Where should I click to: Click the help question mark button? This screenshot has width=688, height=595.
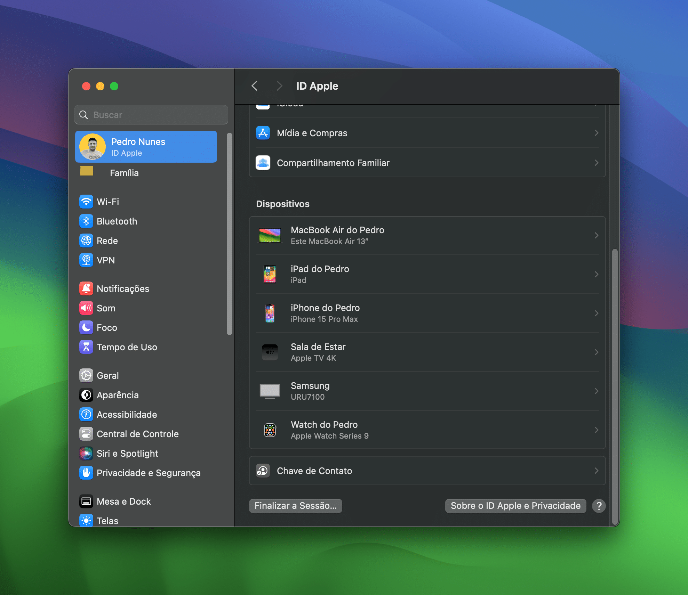599,506
